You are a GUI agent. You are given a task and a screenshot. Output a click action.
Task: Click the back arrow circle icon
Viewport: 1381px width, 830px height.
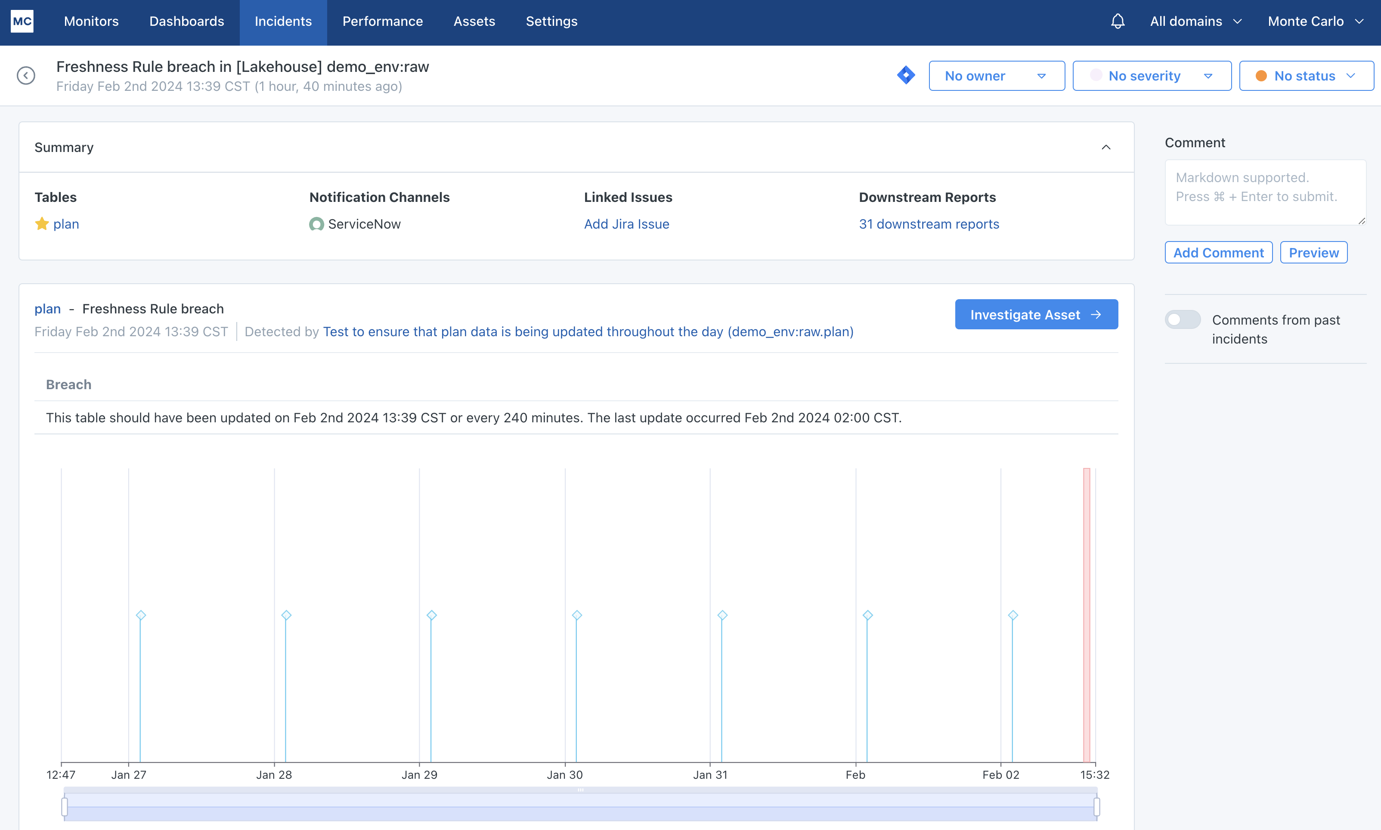coord(26,75)
